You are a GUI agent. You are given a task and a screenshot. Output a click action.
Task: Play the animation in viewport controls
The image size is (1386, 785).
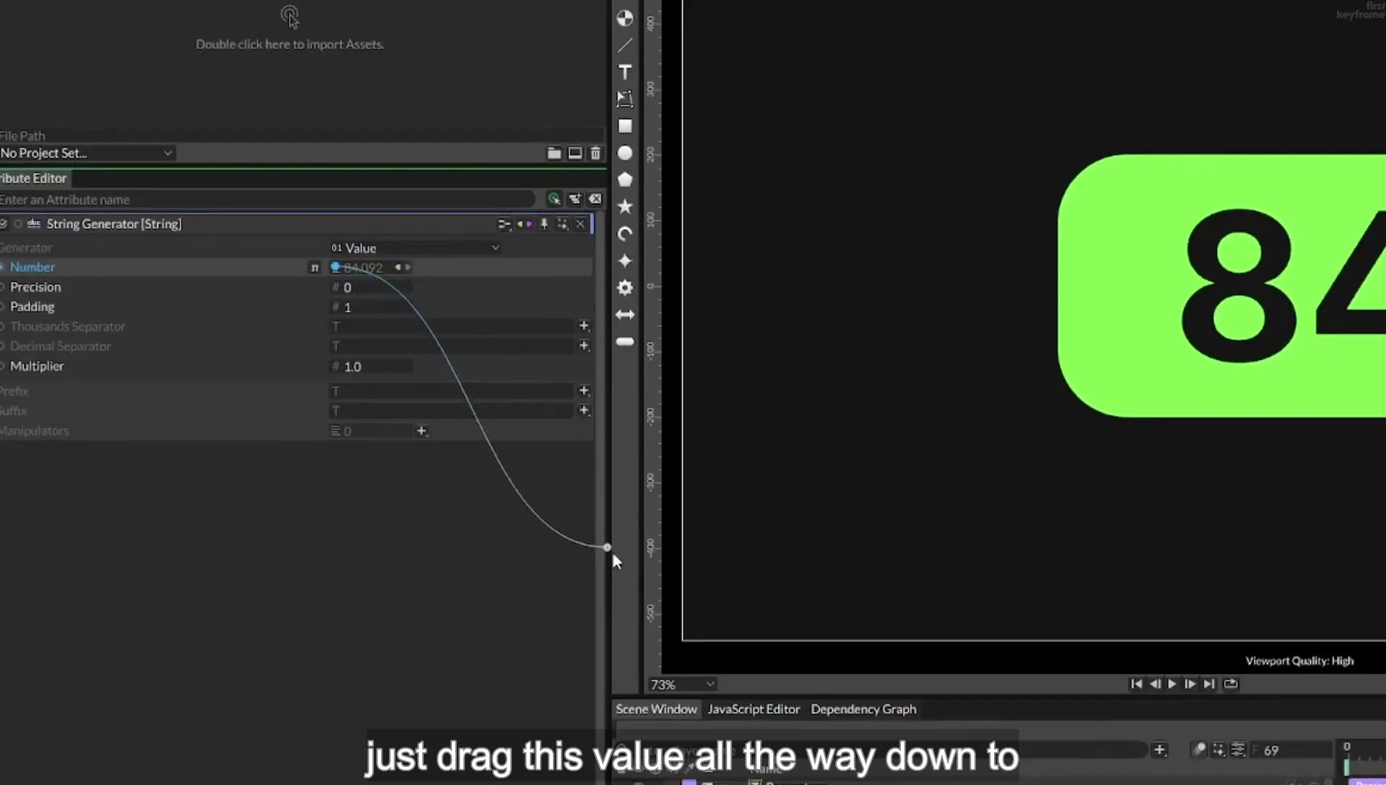[1172, 684]
